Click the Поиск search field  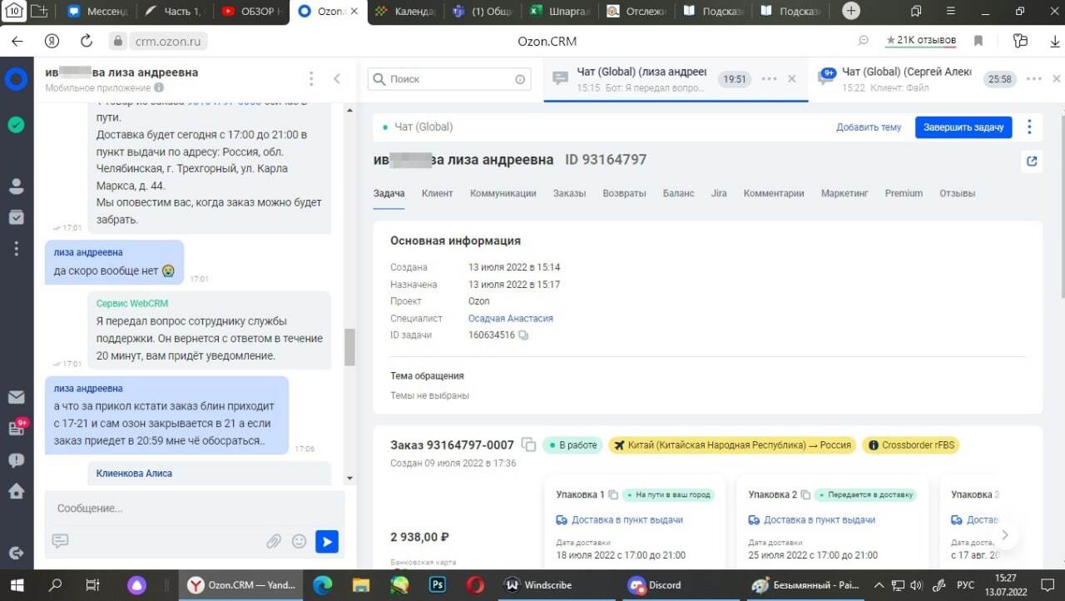click(x=449, y=79)
